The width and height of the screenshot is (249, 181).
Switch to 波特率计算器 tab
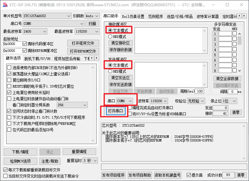[207, 16]
